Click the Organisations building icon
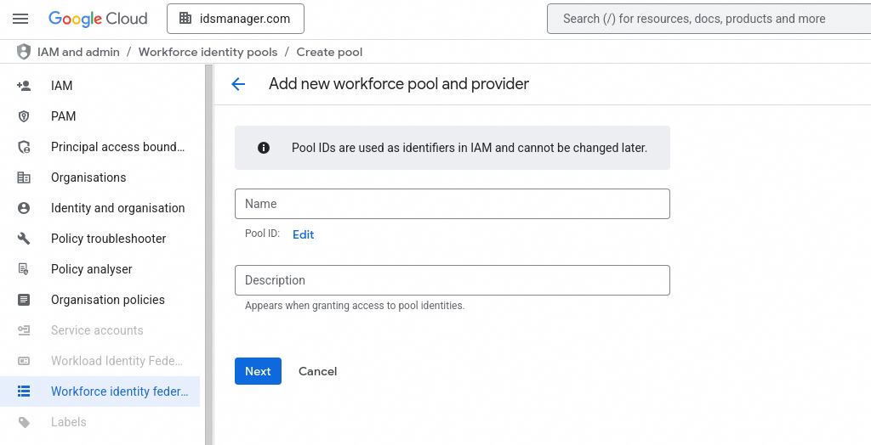This screenshot has height=445, width=871. point(24,177)
